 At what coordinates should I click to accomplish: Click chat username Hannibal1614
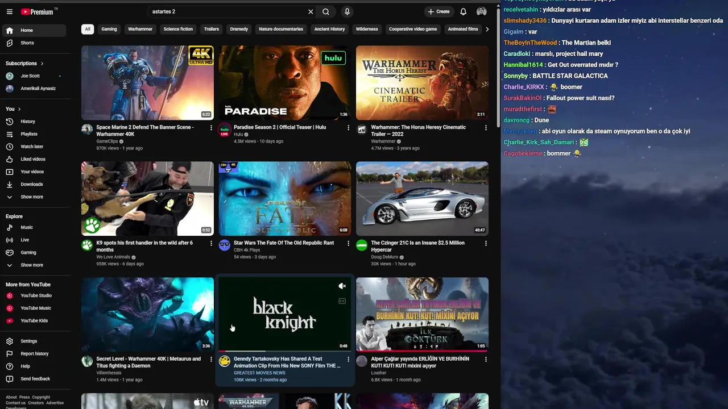[x=523, y=65]
